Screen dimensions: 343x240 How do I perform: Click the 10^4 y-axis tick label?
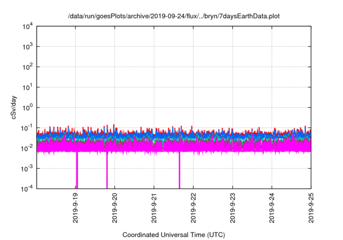[x=27, y=26]
